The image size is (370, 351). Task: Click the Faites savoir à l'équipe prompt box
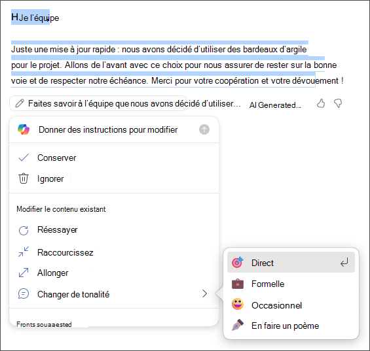pyautogui.click(x=98, y=103)
